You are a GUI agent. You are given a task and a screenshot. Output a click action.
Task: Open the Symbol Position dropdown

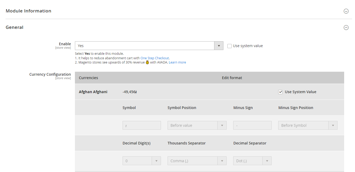pyautogui.click(x=197, y=125)
